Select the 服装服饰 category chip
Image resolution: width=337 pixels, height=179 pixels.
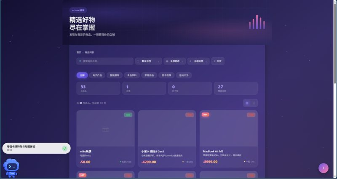(x=115, y=75)
